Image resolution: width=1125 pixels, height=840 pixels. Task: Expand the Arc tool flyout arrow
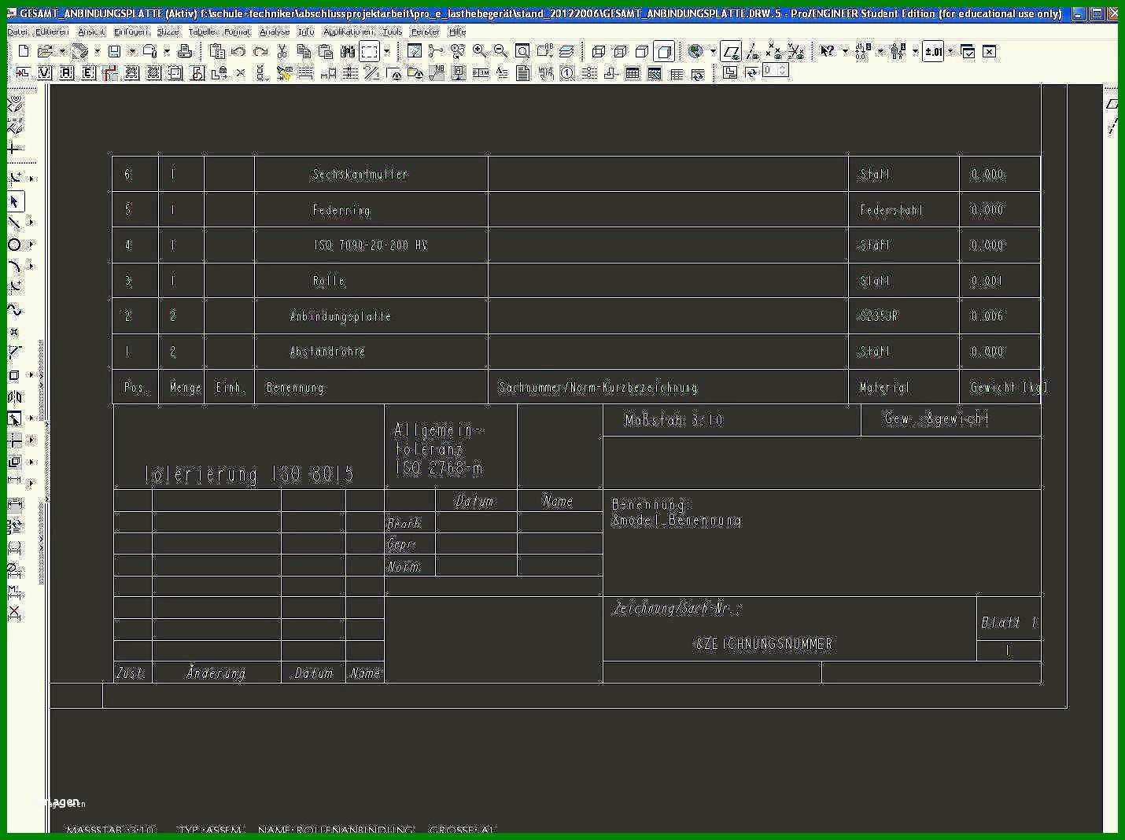(31, 267)
